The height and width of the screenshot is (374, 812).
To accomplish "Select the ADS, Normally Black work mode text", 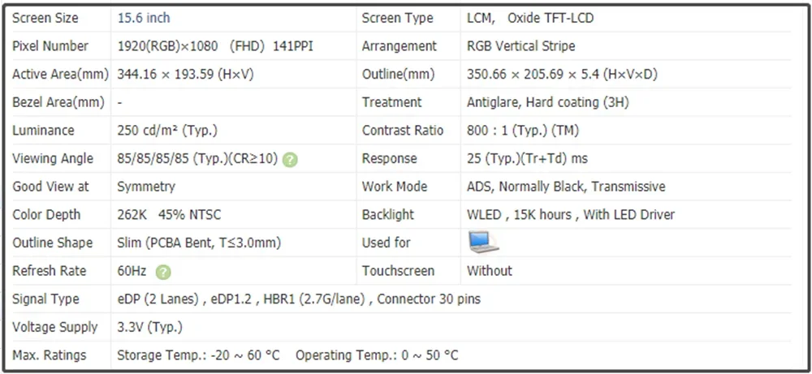I will point(566,187).
